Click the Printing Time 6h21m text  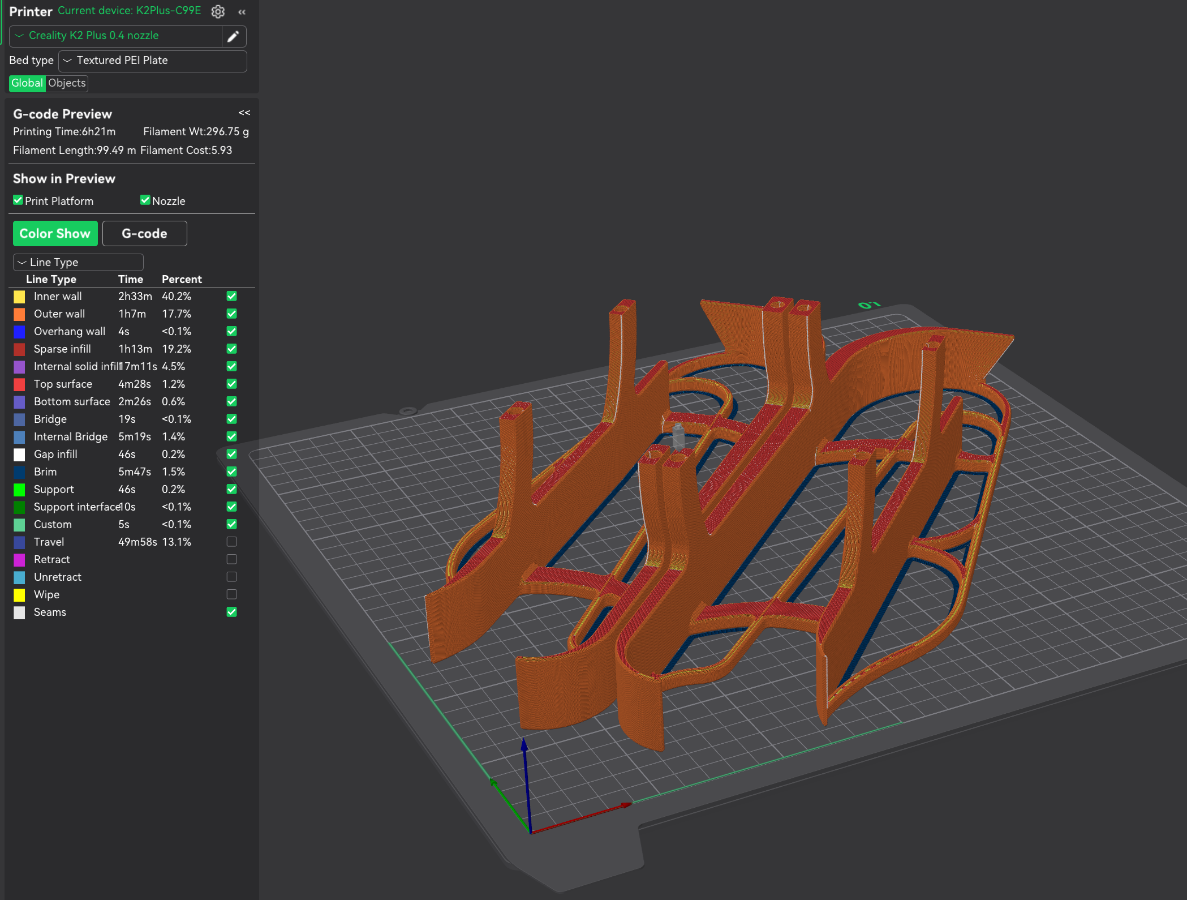click(64, 131)
